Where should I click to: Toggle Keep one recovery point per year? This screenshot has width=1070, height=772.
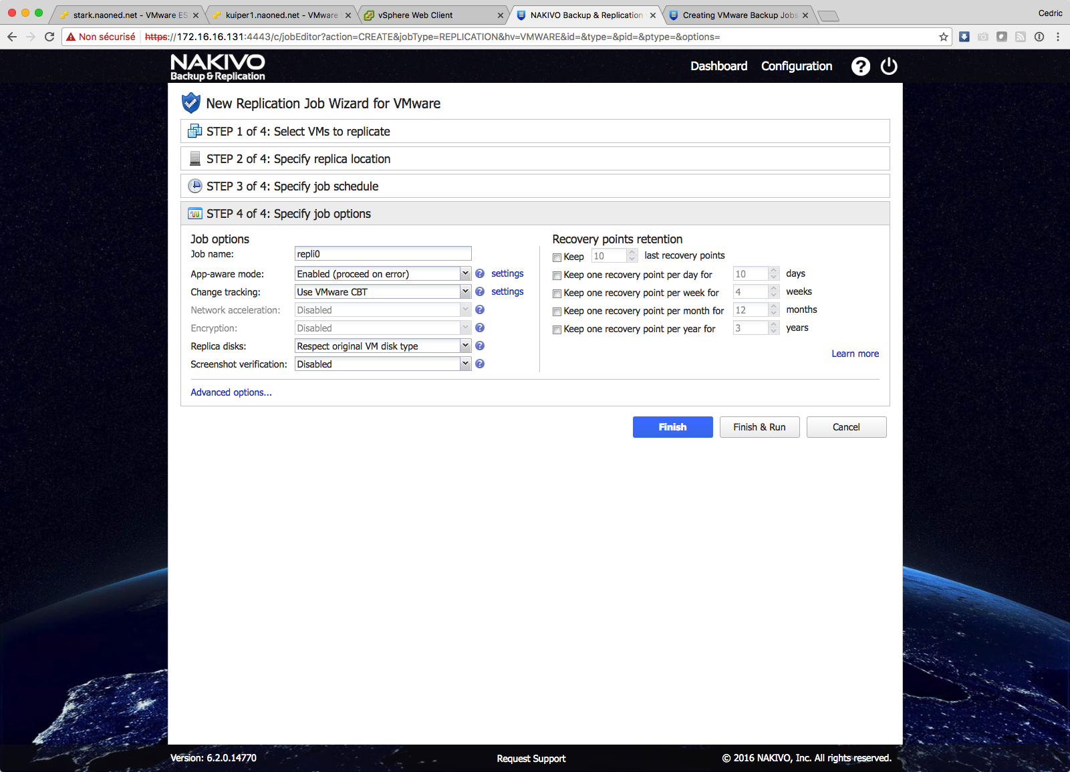(557, 330)
